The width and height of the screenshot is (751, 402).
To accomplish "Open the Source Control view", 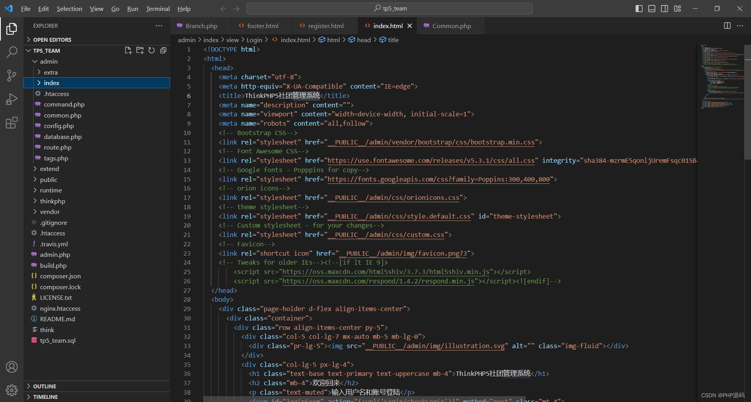I will (12, 75).
